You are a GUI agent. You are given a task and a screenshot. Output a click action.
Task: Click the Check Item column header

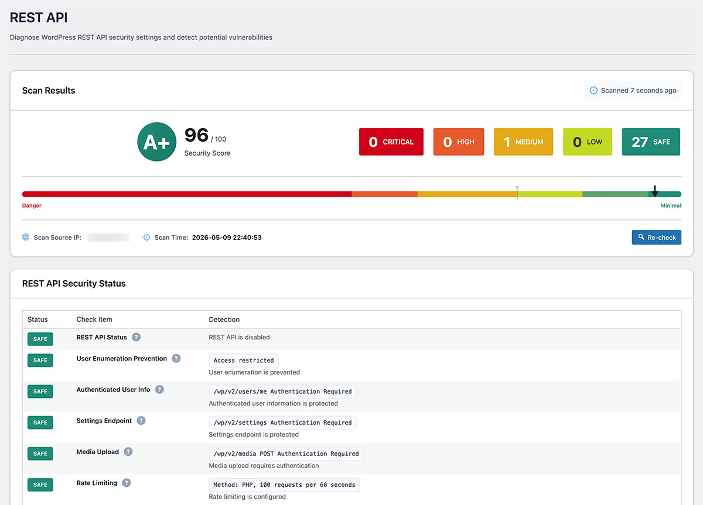coord(94,320)
